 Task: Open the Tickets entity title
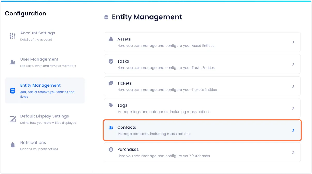click(x=125, y=83)
